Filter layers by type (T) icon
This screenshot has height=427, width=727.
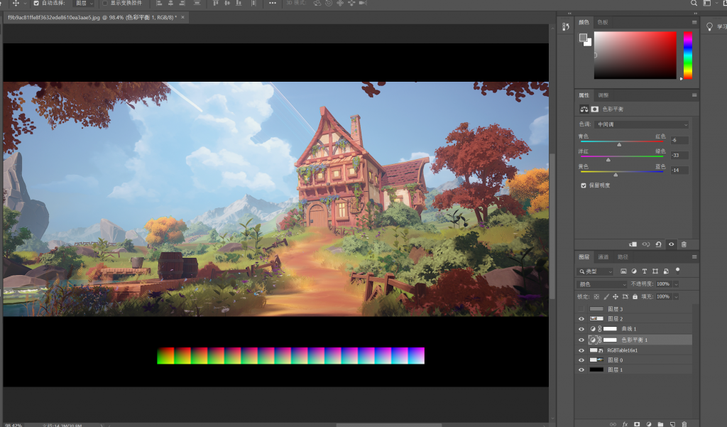pos(645,271)
